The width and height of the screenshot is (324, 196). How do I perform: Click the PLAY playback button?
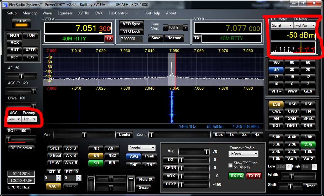30,57
